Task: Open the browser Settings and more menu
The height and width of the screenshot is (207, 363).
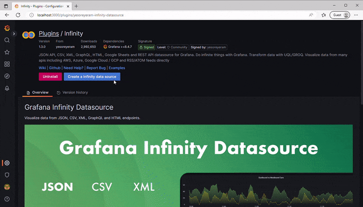Action: (356, 15)
